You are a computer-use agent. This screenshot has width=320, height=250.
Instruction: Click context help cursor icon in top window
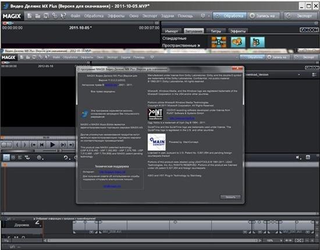[x=63, y=16]
